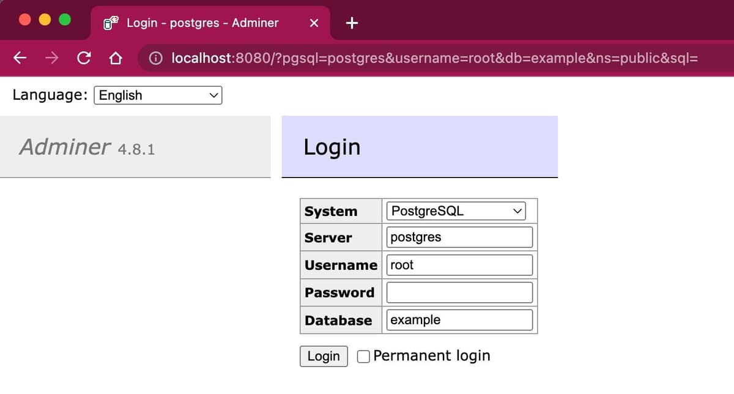Reload the Adminer login page
The height and width of the screenshot is (394, 734).
pyautogui.click(x=84, y=58)
